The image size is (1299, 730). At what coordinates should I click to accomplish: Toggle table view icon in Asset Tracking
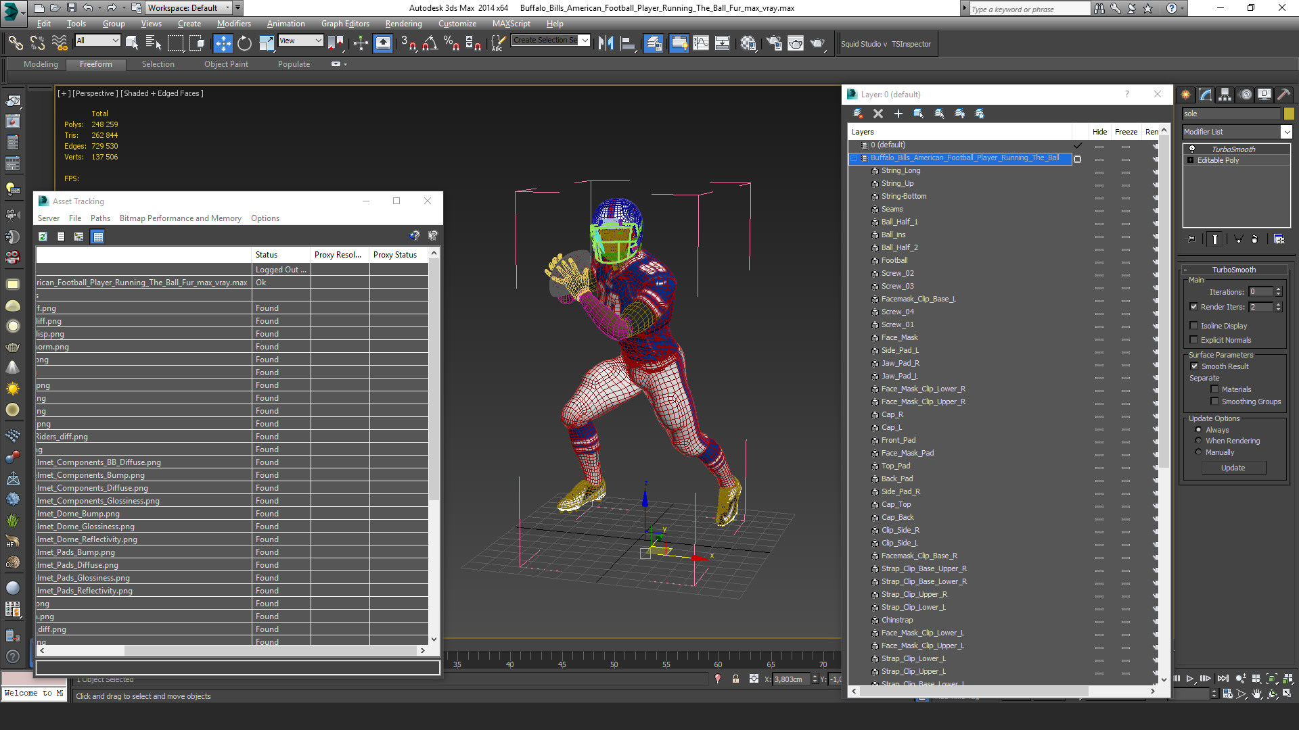[x=98, y=237]
